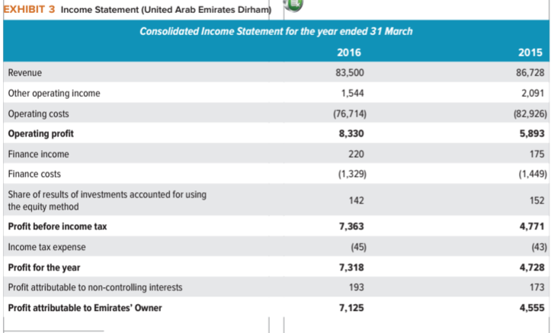
Task: Click the 'Finance income' row label
Action: coord(39,154)
